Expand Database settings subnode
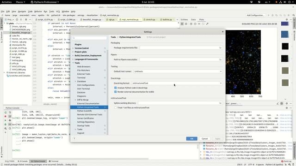Viewport: 296px width, 166px height. [x=75, y=82]
